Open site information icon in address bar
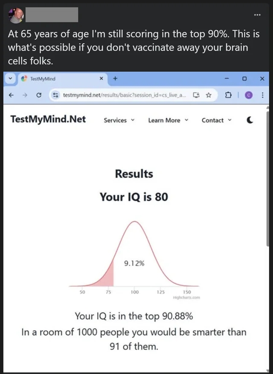 click(x=55, y=95)
